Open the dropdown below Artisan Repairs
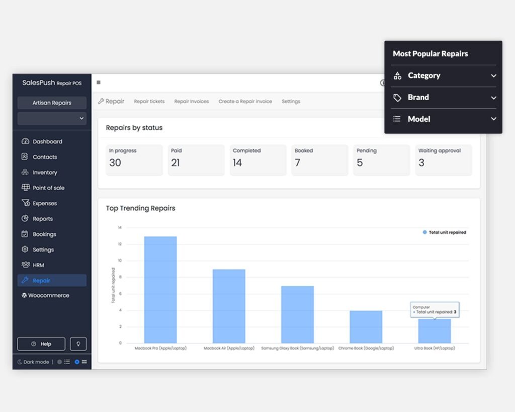515x412 pixels. click(x=52, y=118)
